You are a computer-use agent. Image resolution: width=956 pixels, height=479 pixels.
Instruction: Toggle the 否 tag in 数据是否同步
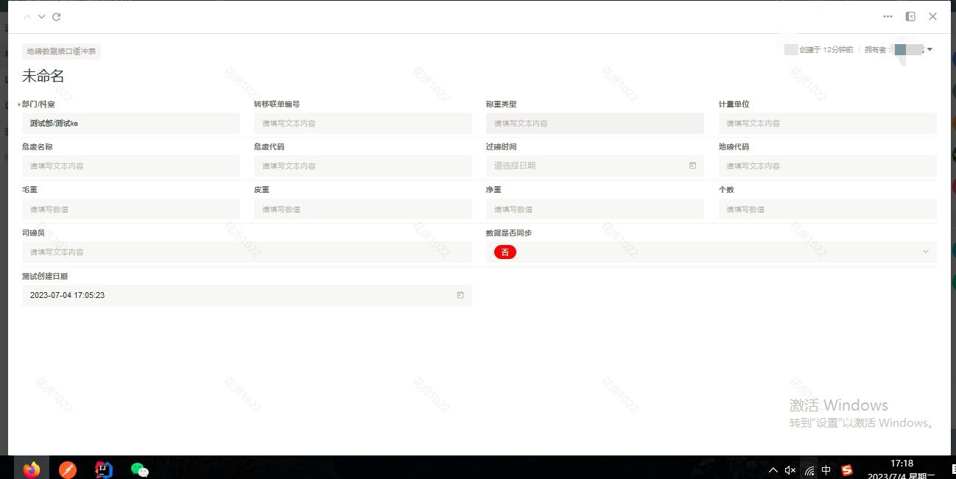[x=505, y=252]
